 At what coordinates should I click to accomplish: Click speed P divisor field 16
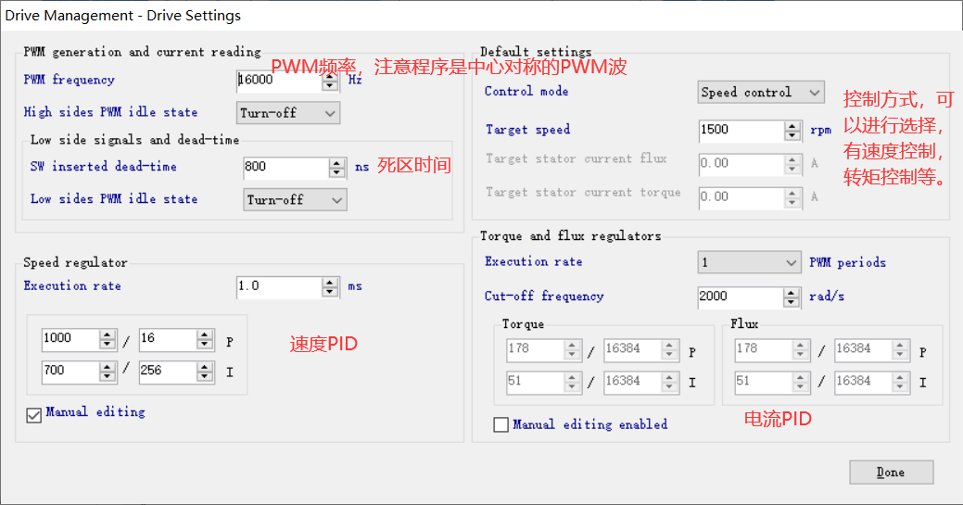tap(169, 339)
